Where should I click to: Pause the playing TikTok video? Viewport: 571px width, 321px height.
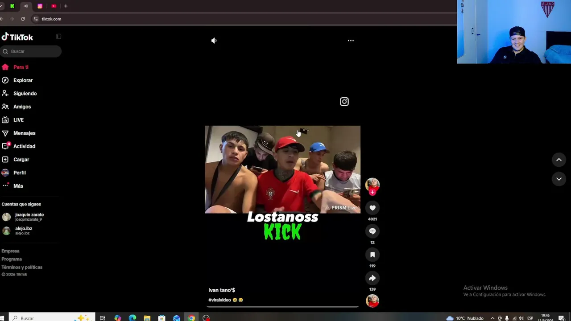tap(282, 169)
